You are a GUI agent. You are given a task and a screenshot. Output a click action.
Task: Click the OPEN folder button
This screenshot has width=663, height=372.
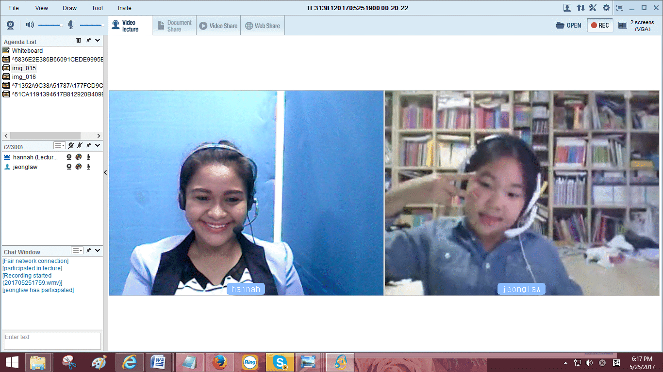coord(568,25)
